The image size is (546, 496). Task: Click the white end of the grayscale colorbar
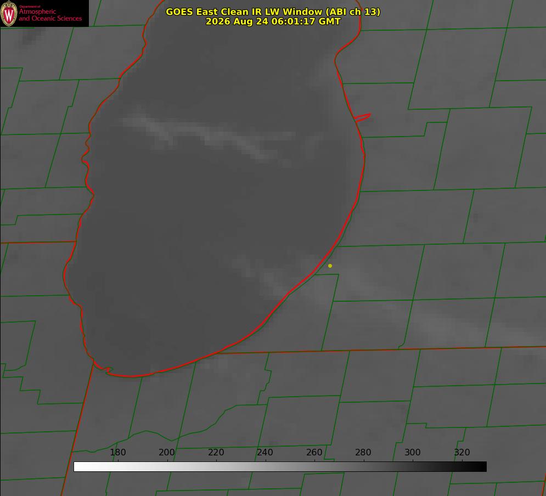click(x=80, y=467)
